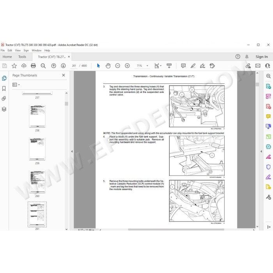The image size is (273, 273).
Task: Click thumbnails panel scroll down arrow
Action: click(x=66, y=229)
